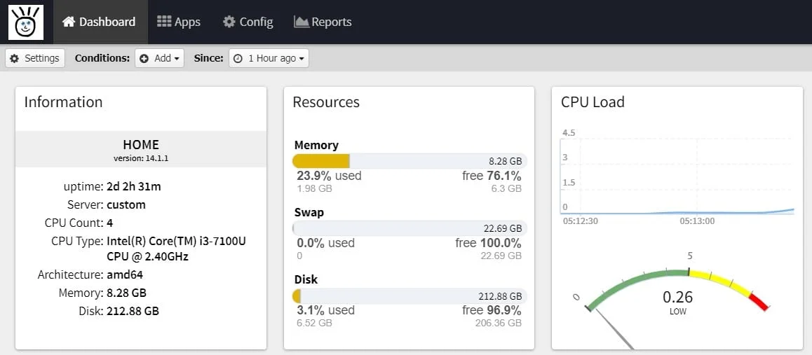Go to the Reports section
Viewport: 812px width, 355px height.
tap(323, 22)
